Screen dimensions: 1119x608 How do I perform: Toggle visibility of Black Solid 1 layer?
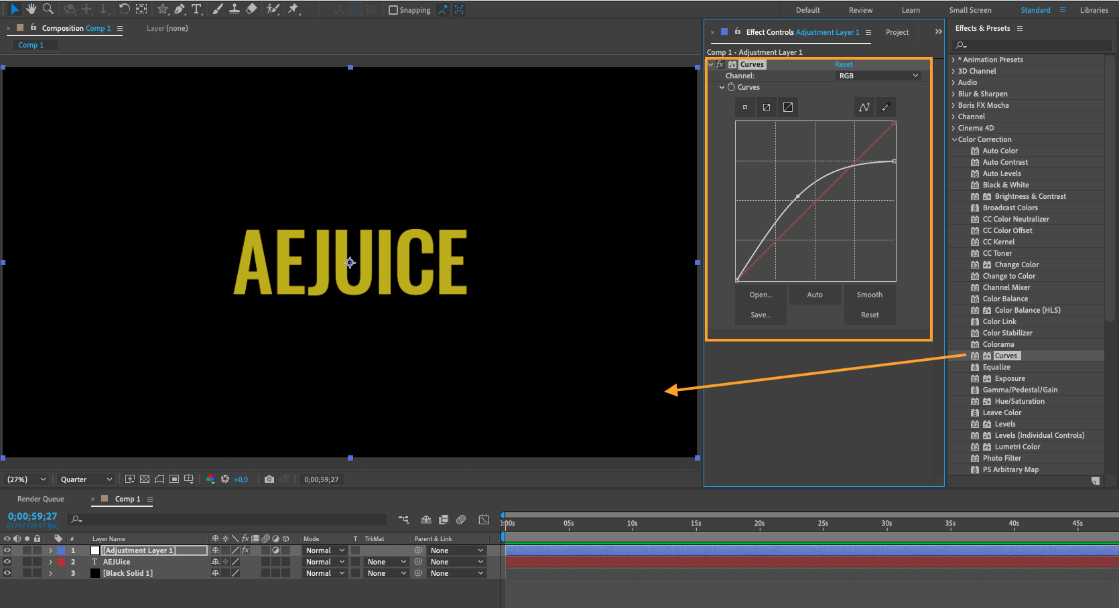[7, 573]
